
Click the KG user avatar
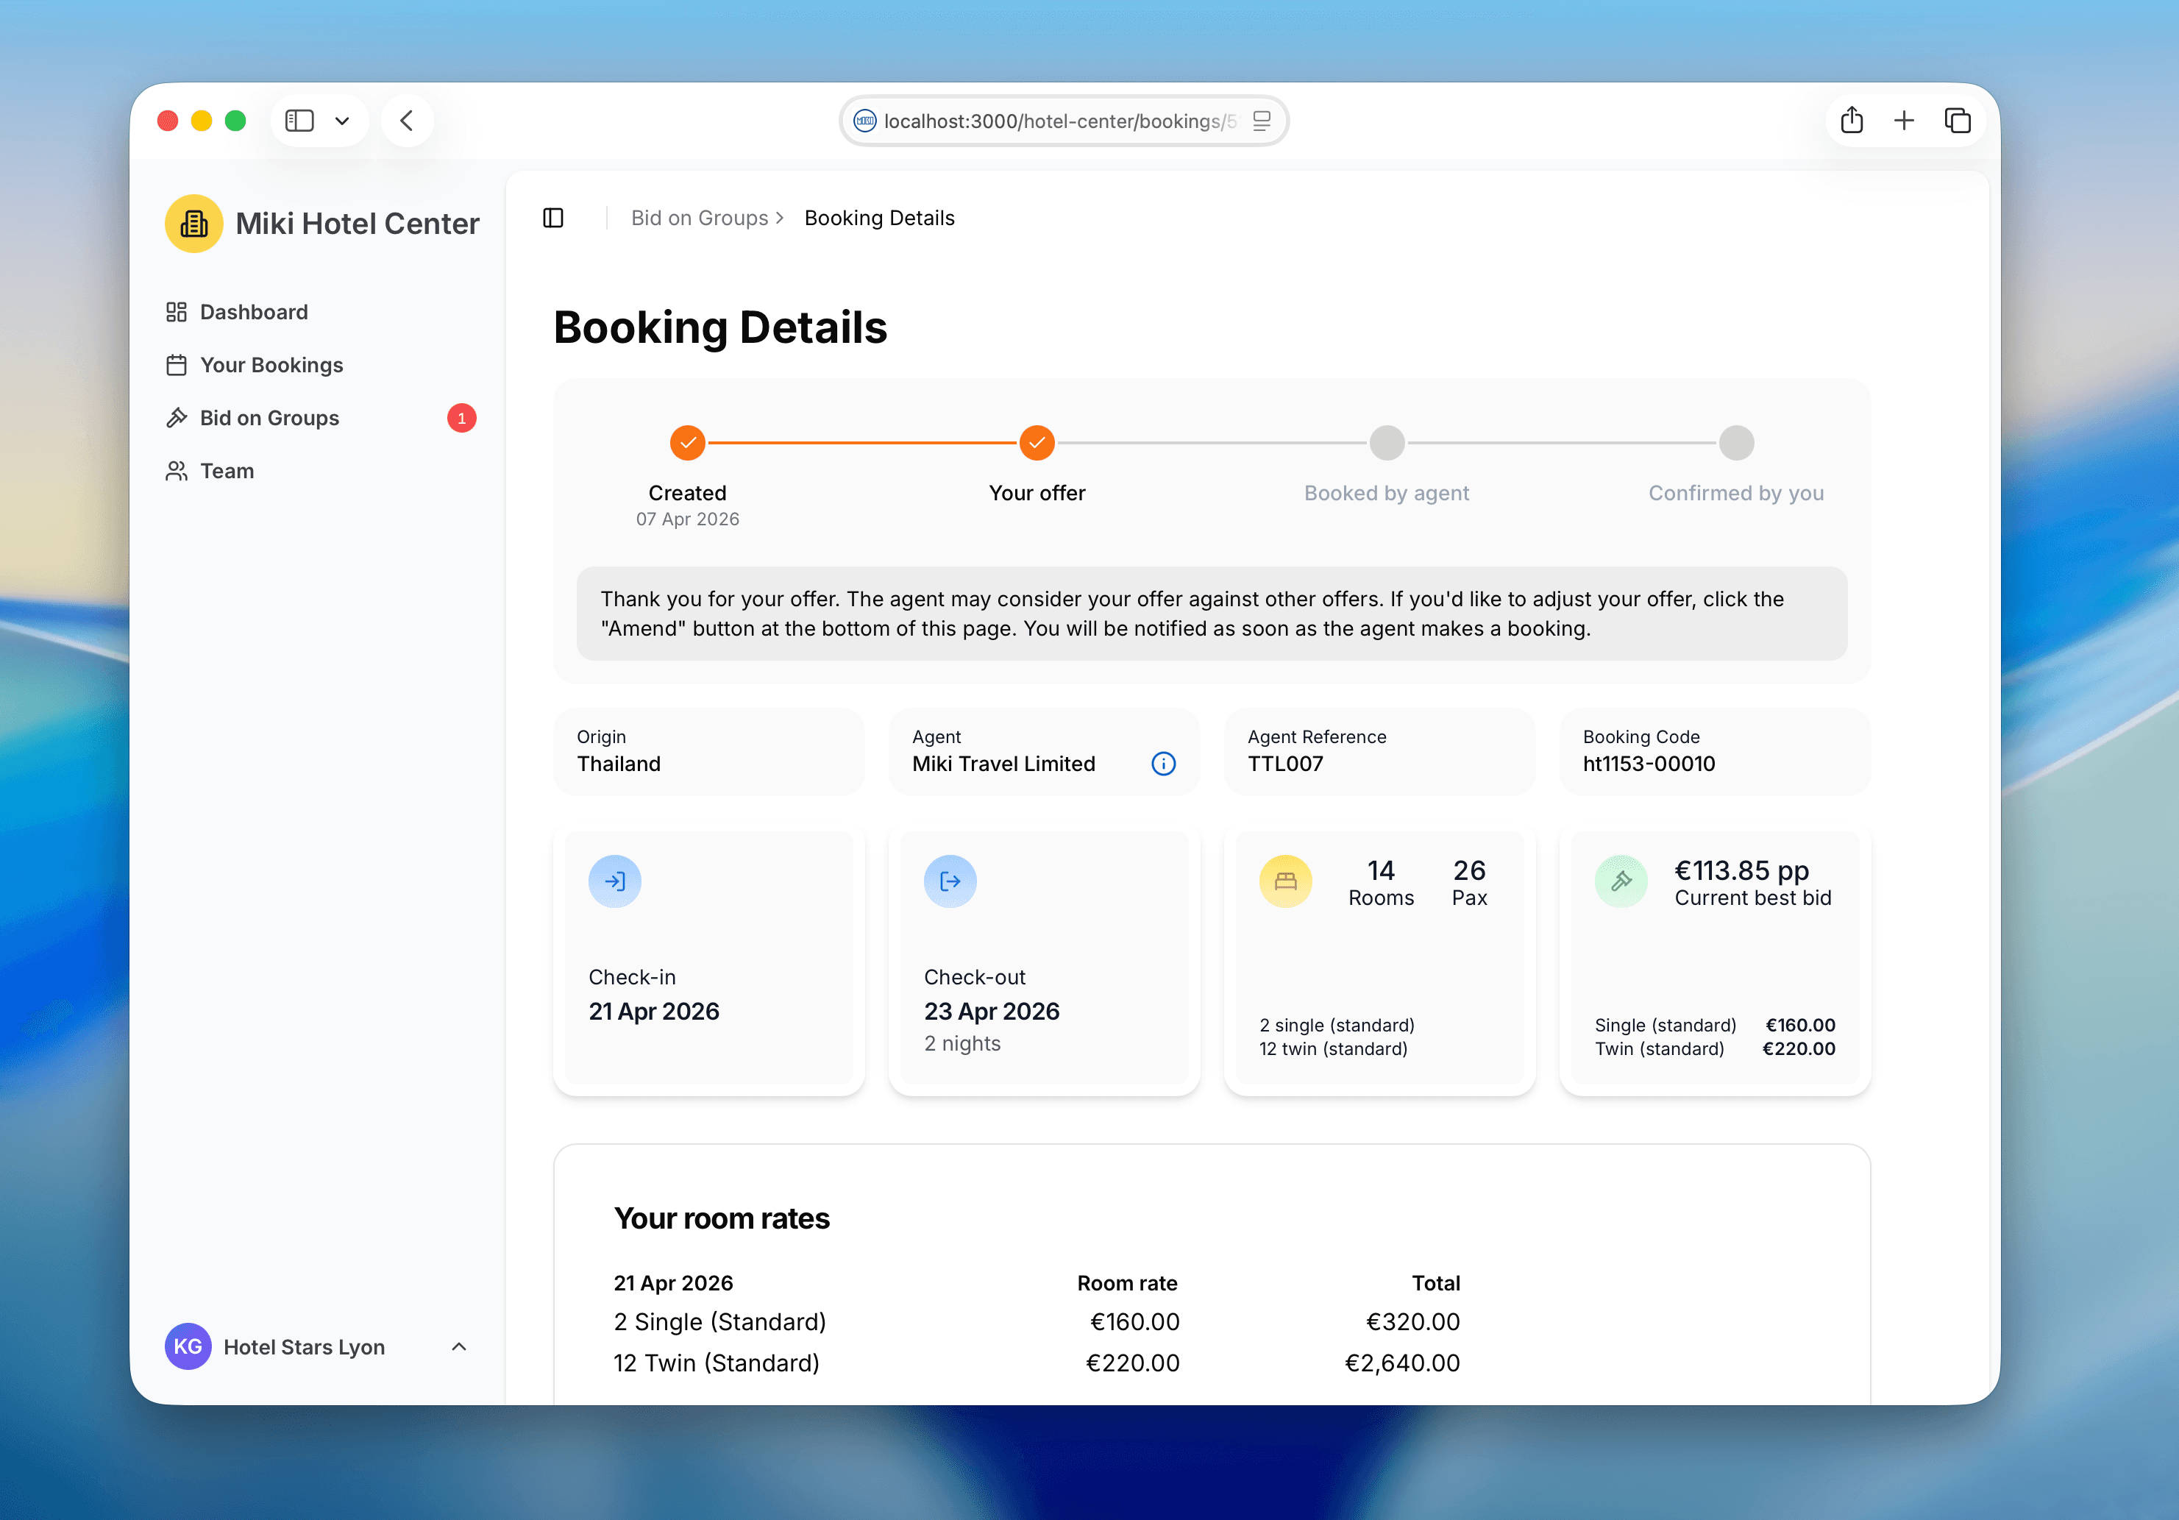tap(188, 1346)
